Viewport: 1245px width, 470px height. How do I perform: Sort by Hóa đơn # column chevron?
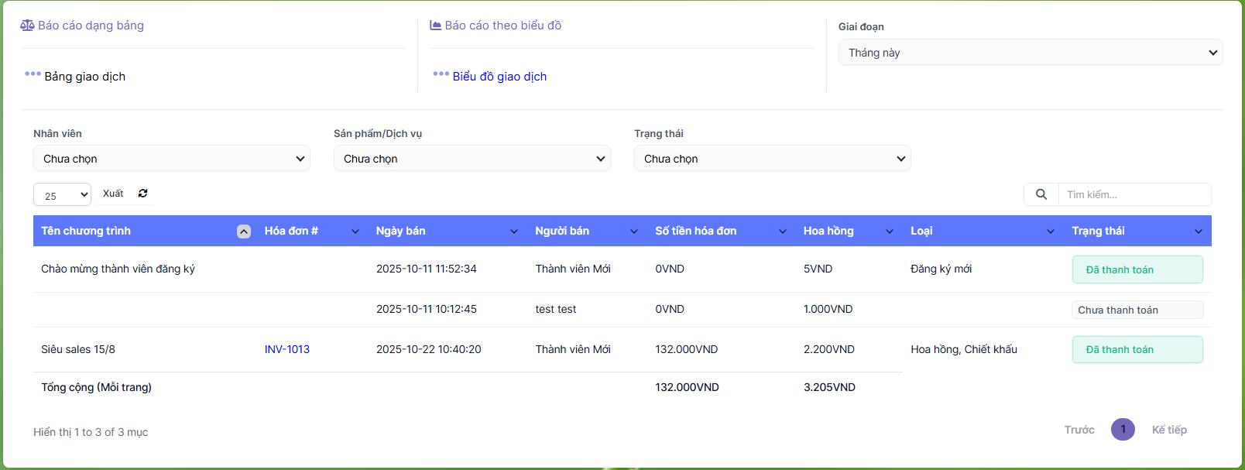click(355, 232)
